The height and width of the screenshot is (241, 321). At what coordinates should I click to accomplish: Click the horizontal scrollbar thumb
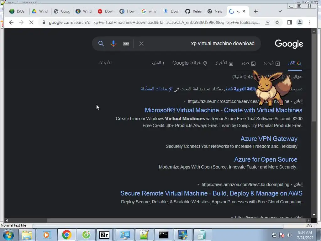tap(176, 221)
